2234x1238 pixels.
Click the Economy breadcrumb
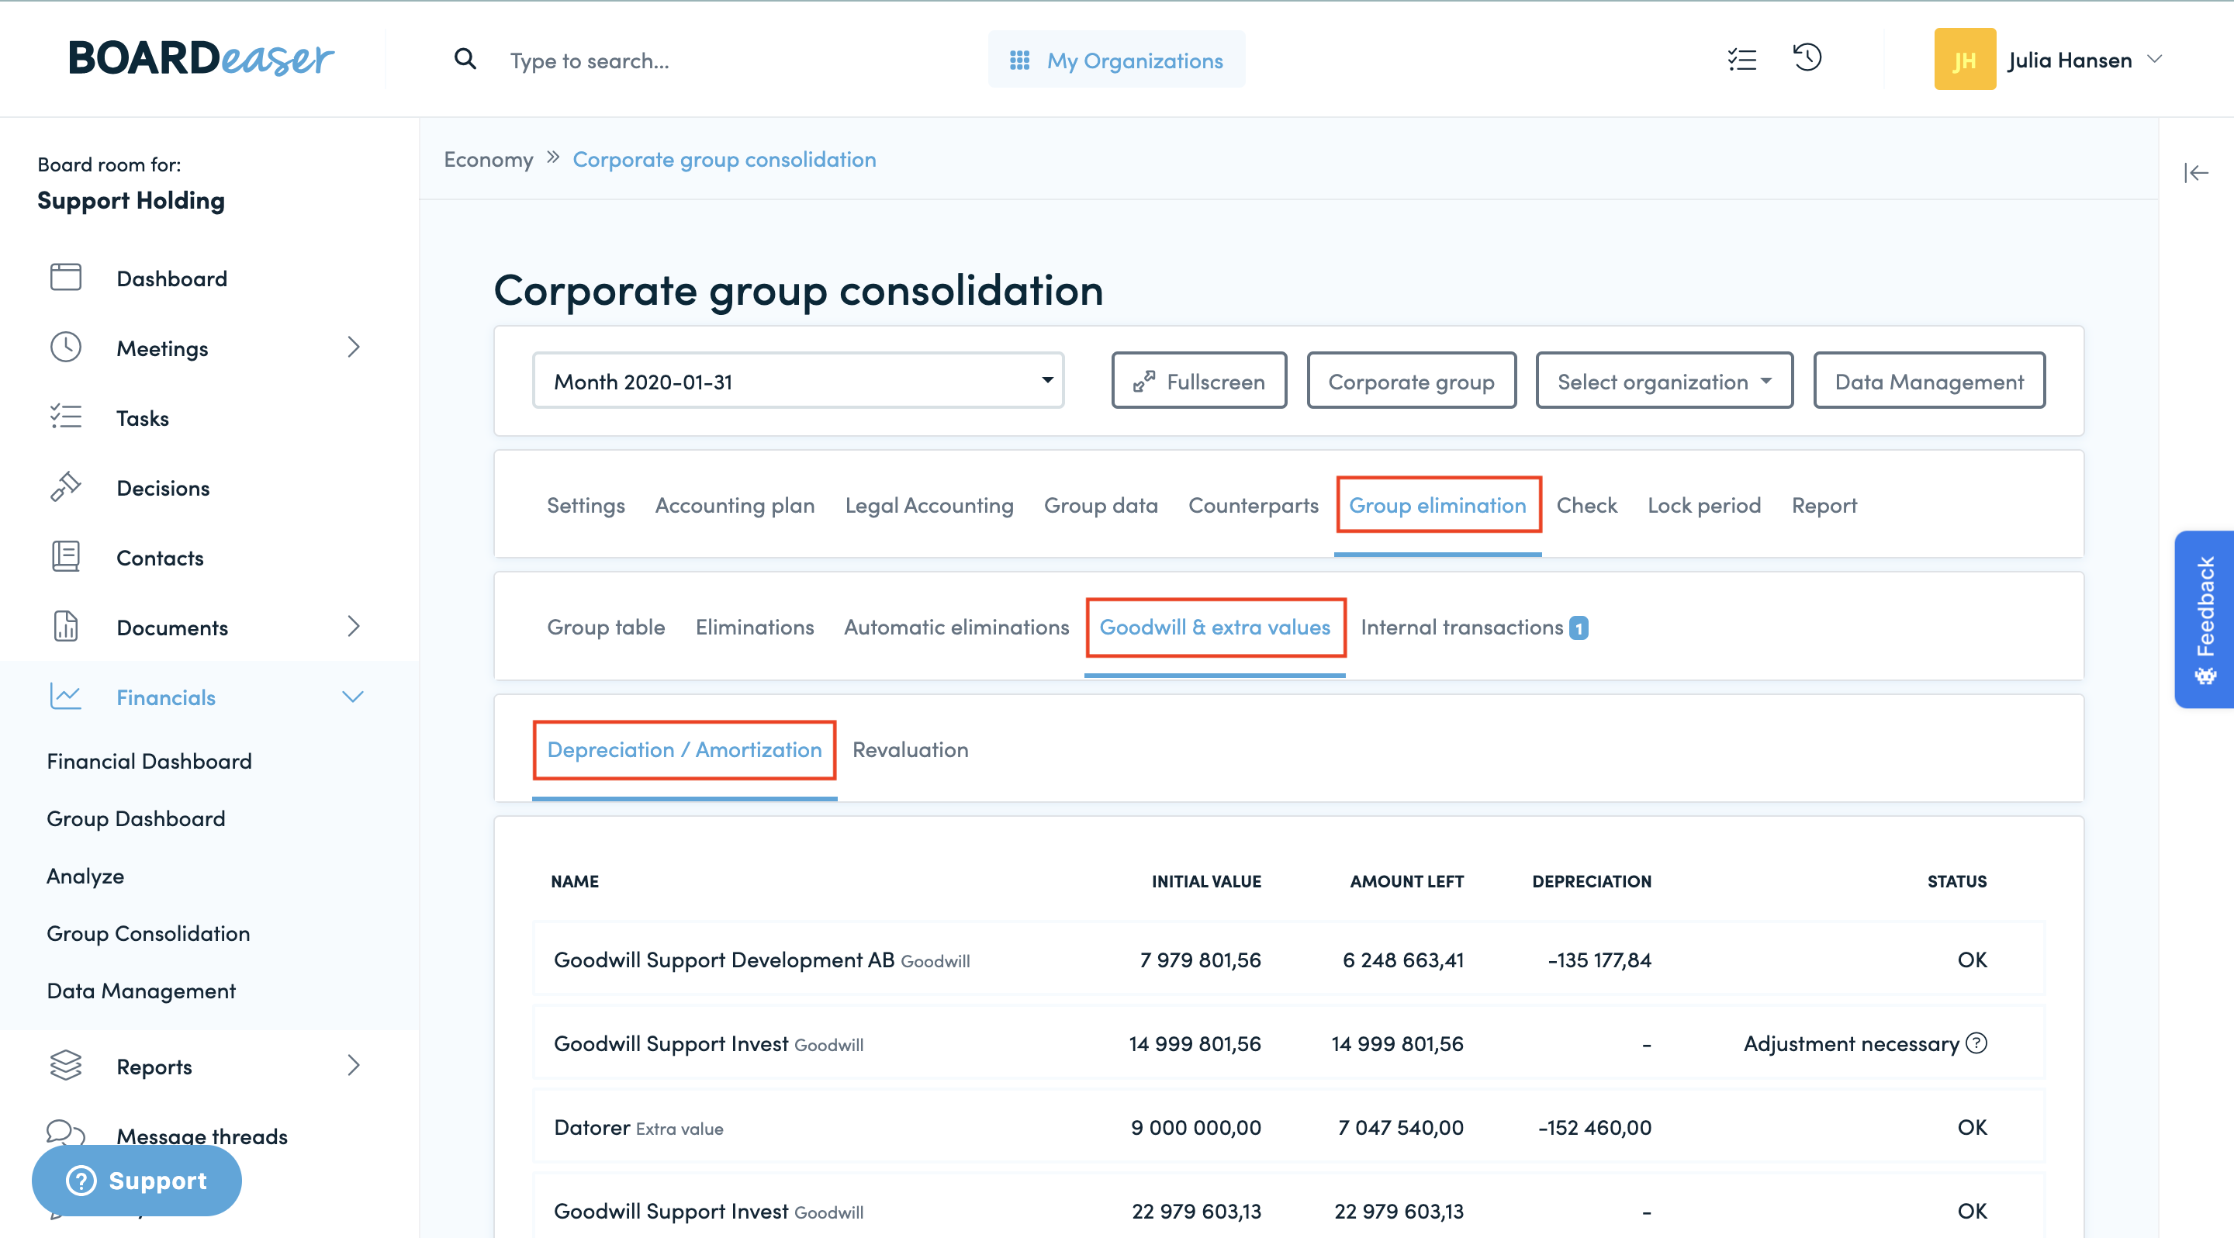(x=488, y=160)
